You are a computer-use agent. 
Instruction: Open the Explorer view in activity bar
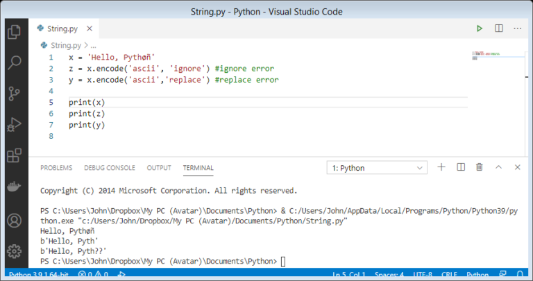[13, 31]
